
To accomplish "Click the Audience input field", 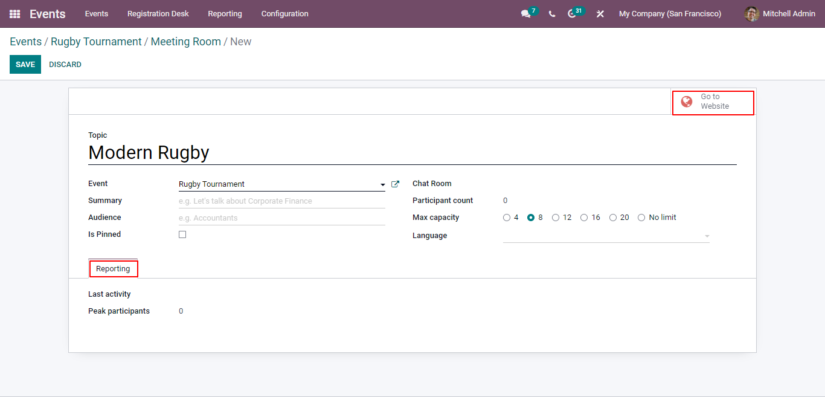I will pyautogui.click(x=282, y=218).
